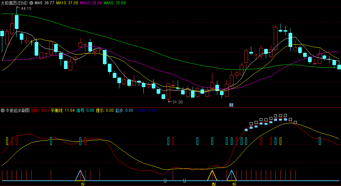Click the MA20: 38.04 indicator label
The width and height of the screenshot is (341, 186).
(91, 3)
